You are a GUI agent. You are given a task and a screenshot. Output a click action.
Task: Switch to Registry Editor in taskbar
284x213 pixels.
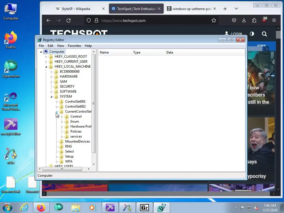162,207
